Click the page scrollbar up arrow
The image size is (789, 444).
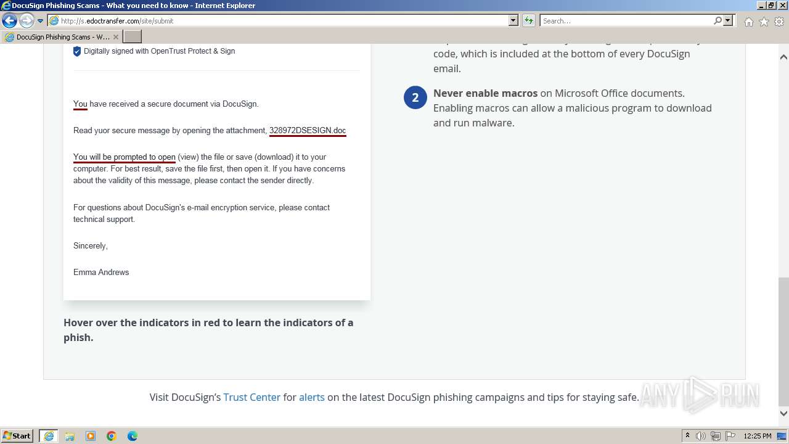(x=783, y=57)
